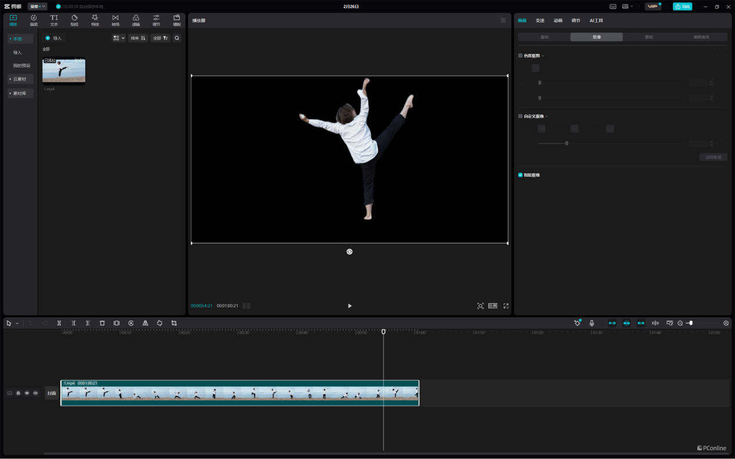Click the 1.mp4 thumbnail in media library
This screenshot has height=459, width=735.
point(64,71)
